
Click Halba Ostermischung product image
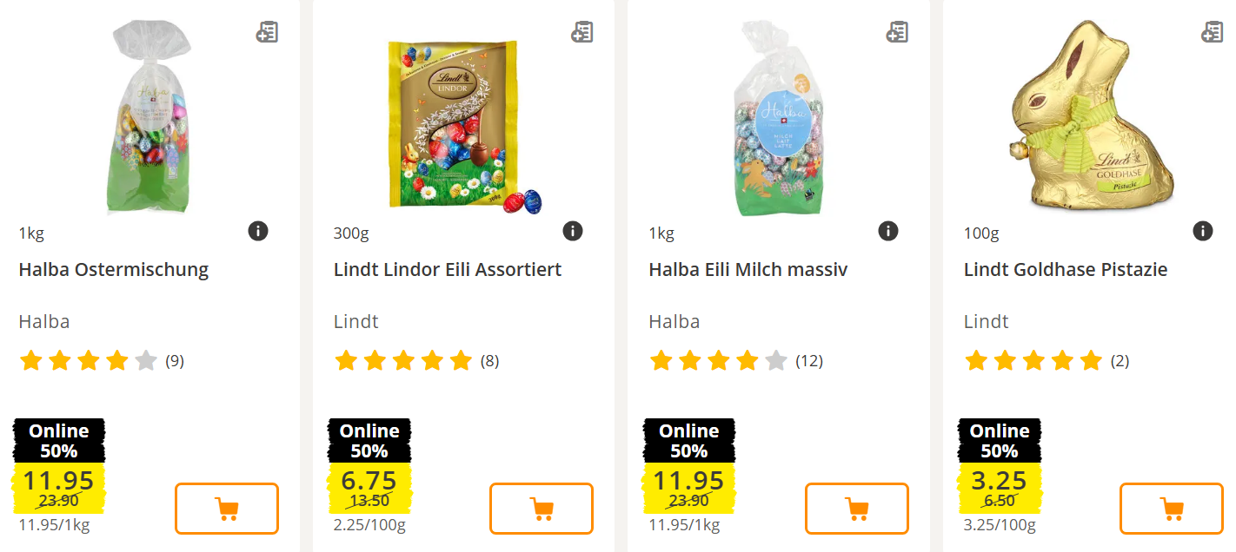(150, 117)
